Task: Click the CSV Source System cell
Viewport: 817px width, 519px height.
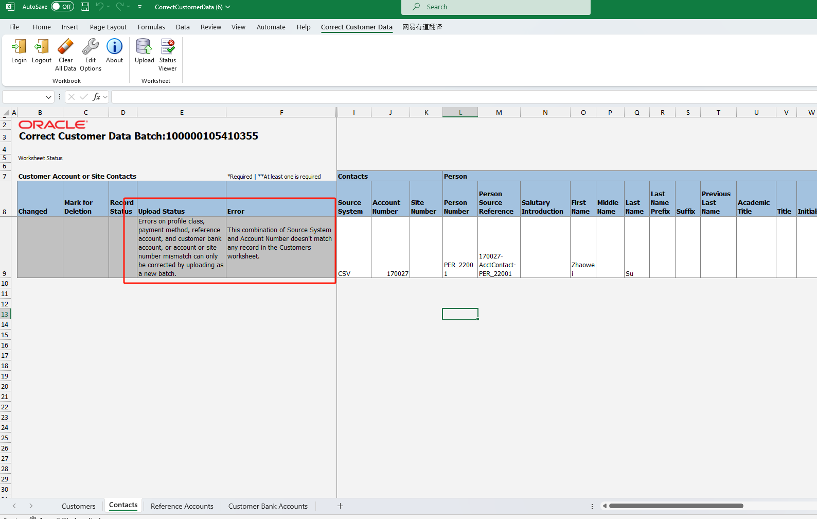Action: pos(354,247)
